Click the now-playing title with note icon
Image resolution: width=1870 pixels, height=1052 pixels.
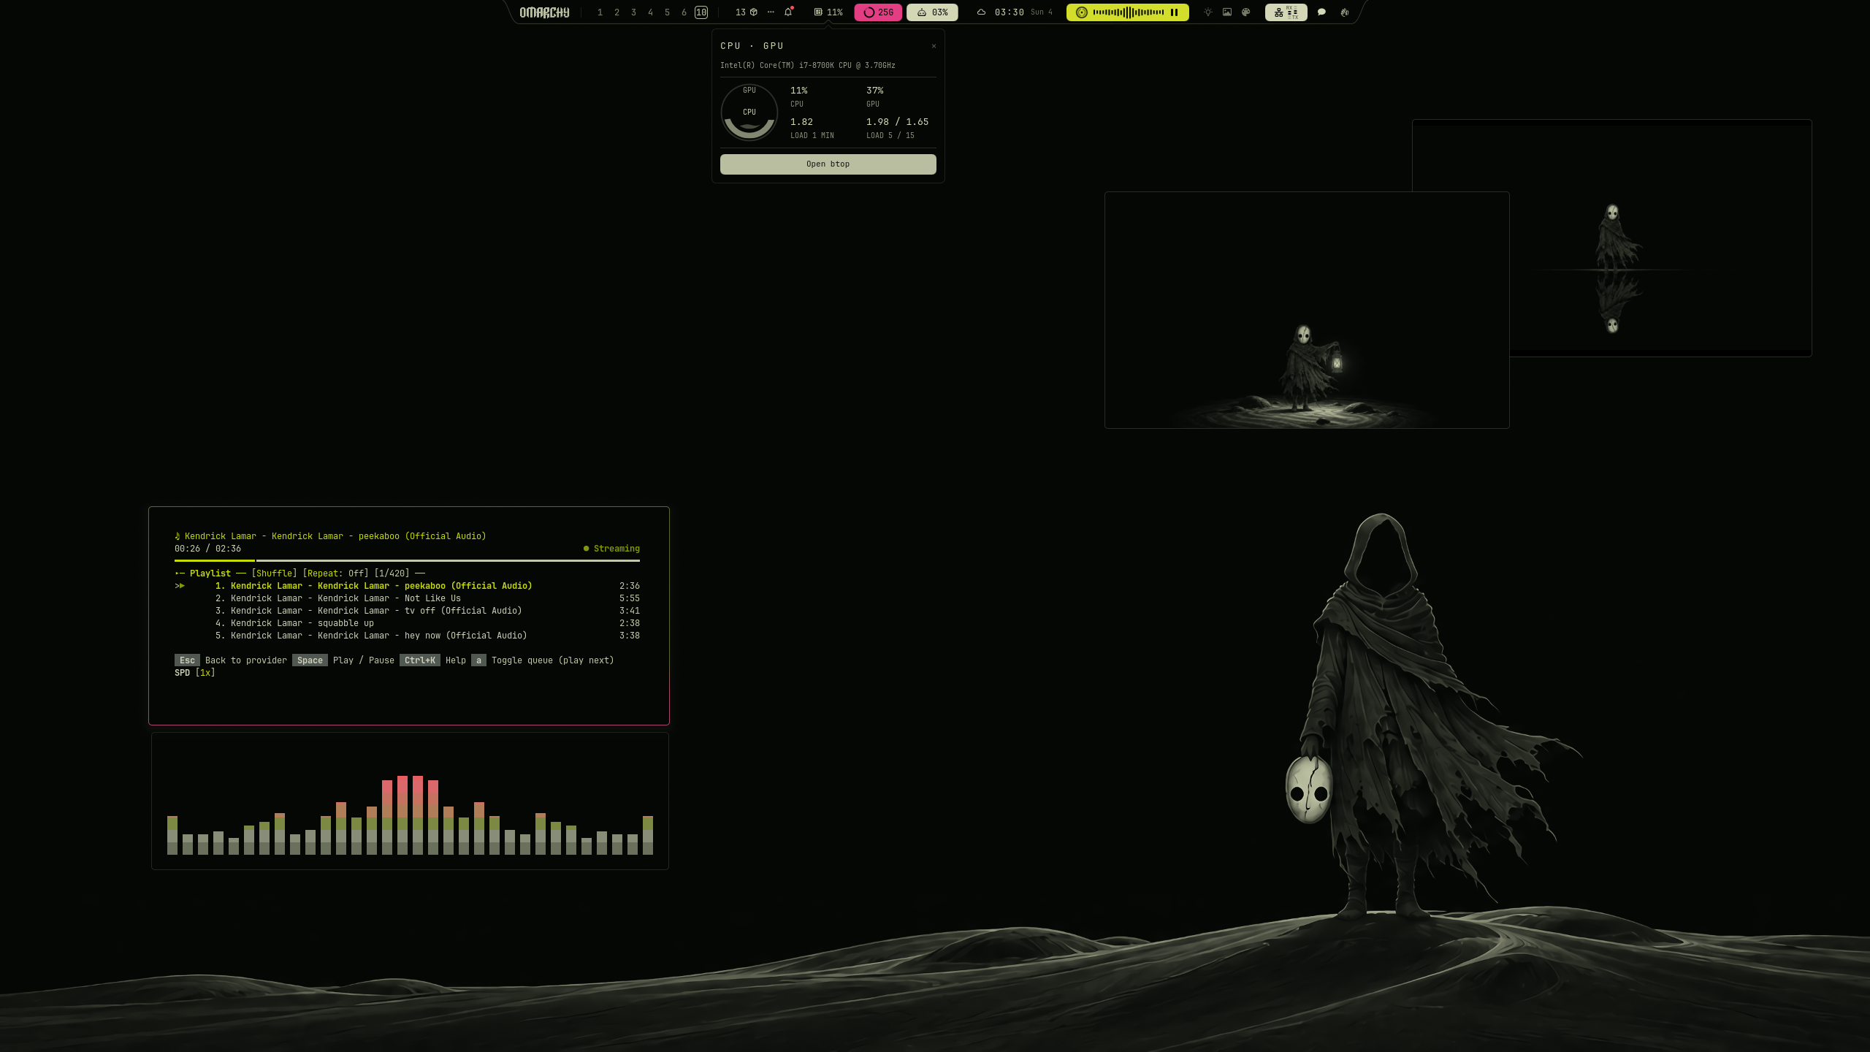point(330,536)
